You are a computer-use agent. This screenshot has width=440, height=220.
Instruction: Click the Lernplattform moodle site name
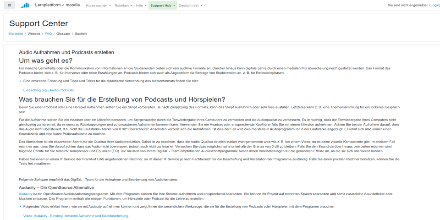pos(58,5)
